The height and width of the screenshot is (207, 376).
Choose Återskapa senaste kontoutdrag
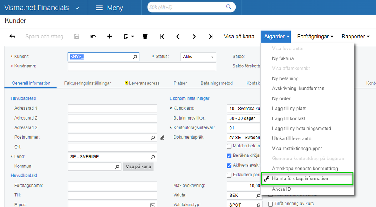coord(305,169)
